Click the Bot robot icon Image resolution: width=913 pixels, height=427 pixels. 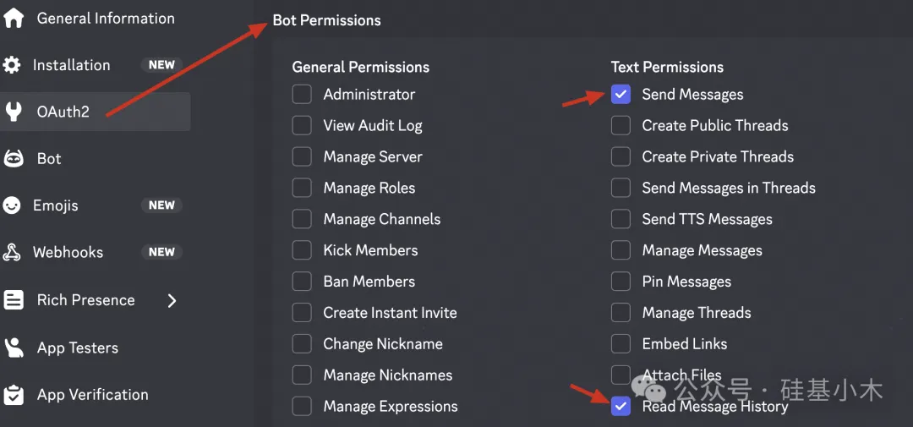(14, 159)
